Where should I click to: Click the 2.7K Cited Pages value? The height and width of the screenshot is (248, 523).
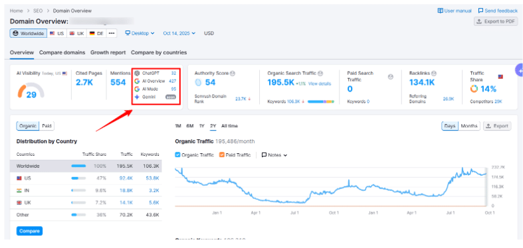click(x=84, y=82)
